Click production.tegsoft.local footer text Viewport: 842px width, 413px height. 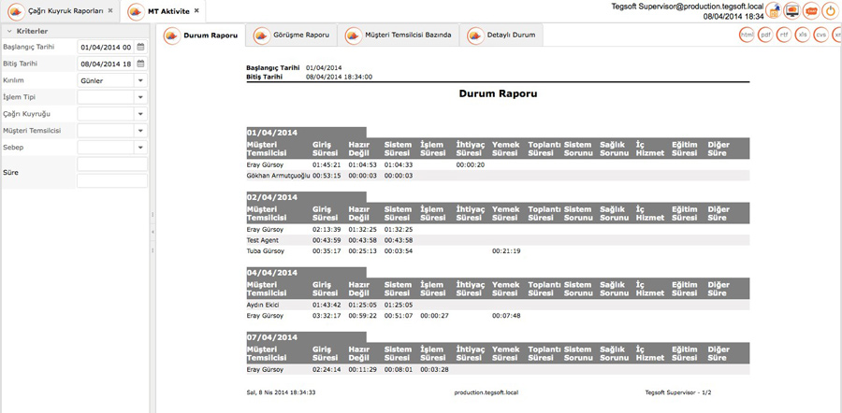[486, 392]
